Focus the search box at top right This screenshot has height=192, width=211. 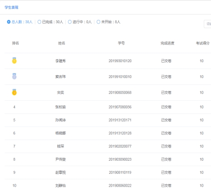207,24
